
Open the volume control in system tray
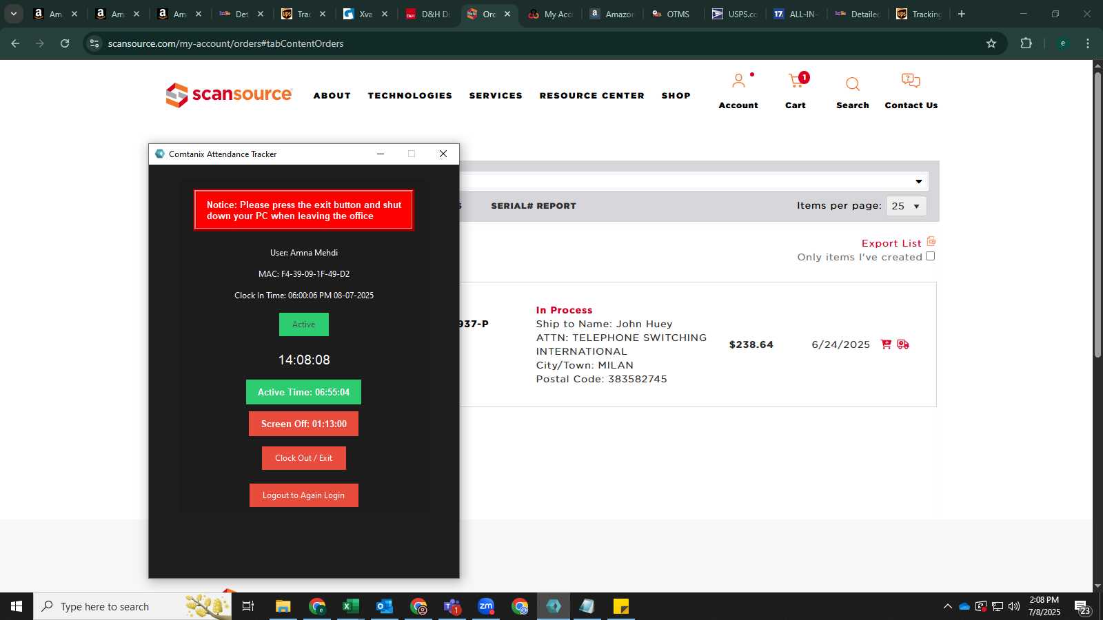click(1014, 606)
